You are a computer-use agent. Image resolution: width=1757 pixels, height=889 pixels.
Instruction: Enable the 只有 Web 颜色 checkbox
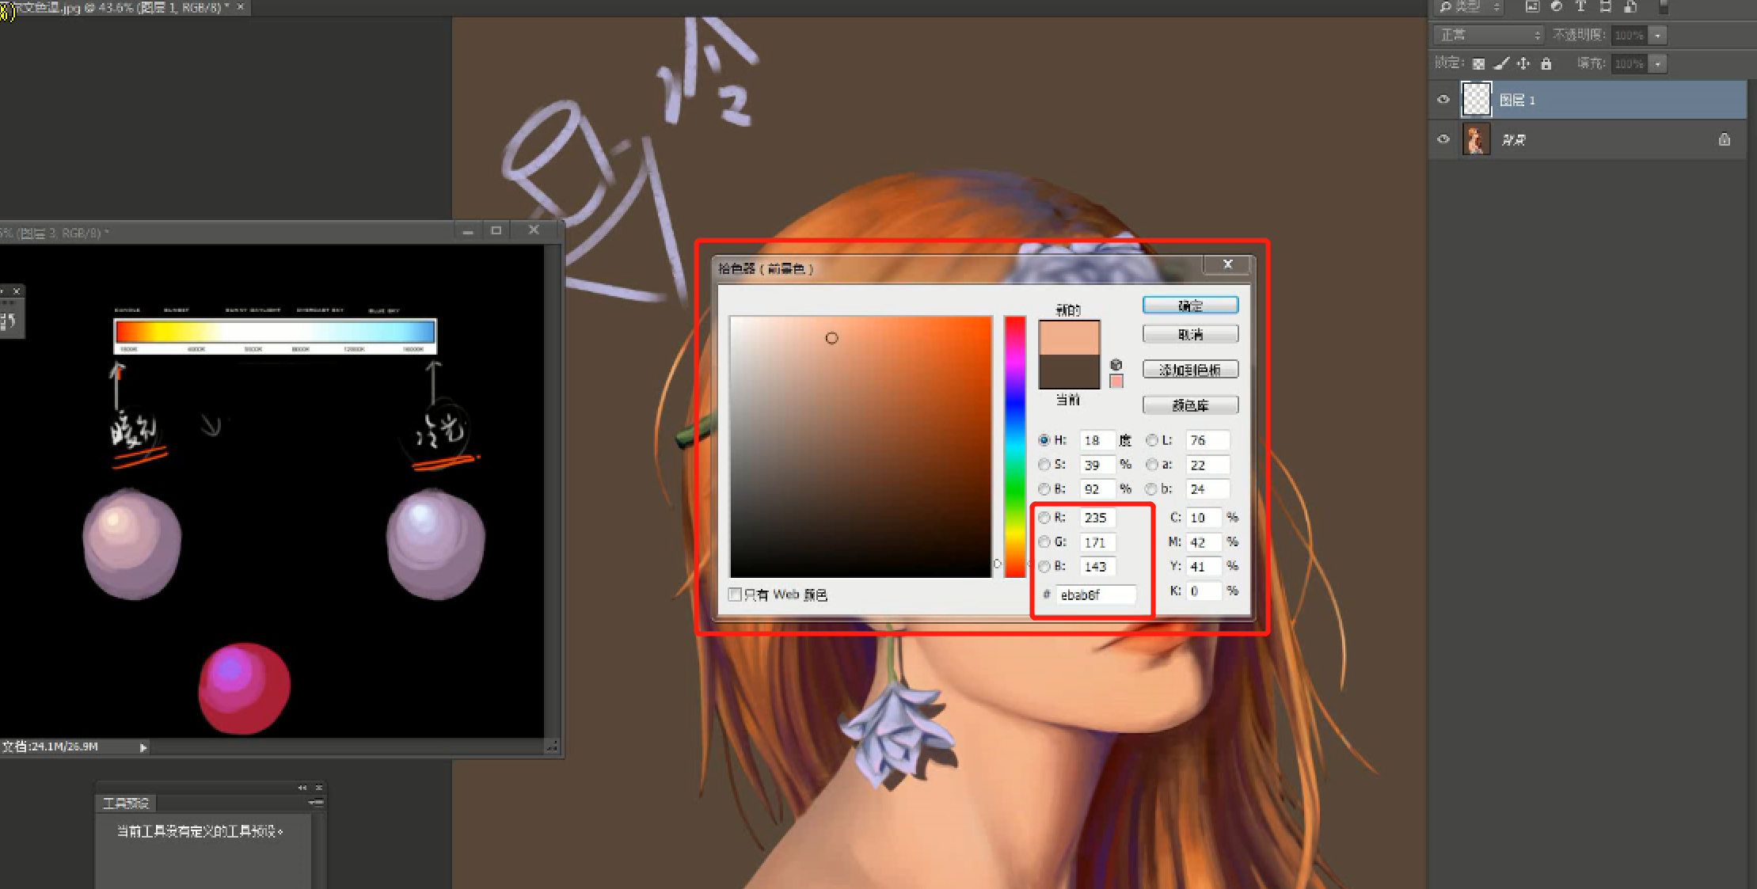(735, 595)
